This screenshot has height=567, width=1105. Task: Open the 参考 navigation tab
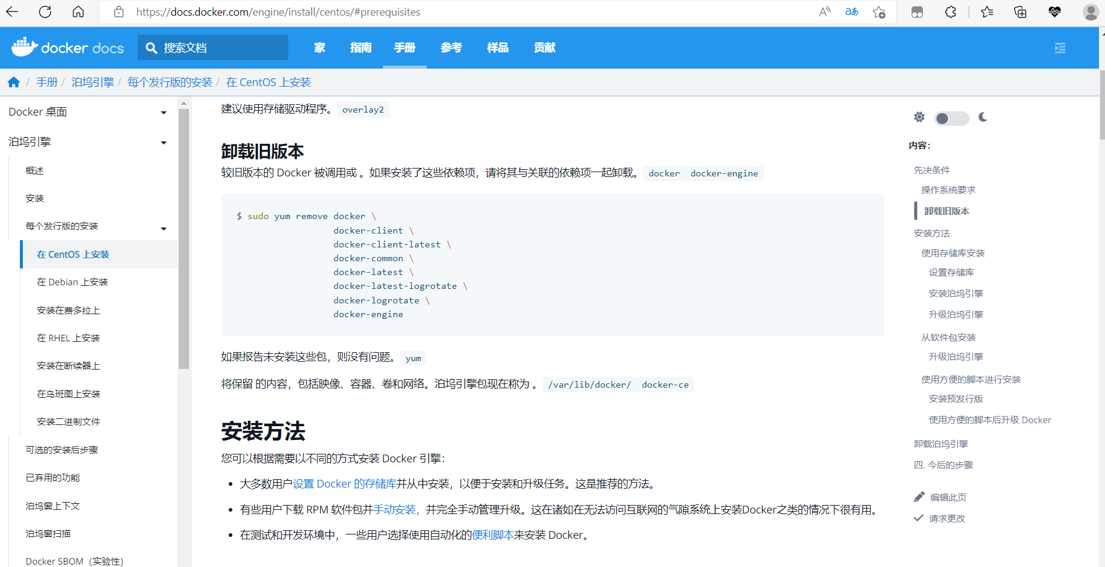[451, 48]
